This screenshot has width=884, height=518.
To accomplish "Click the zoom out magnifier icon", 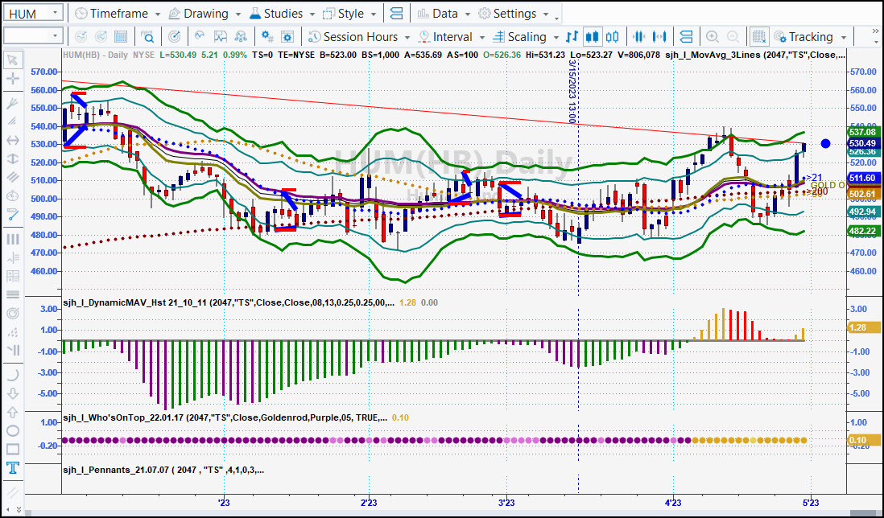I will [x=733, y=37].
